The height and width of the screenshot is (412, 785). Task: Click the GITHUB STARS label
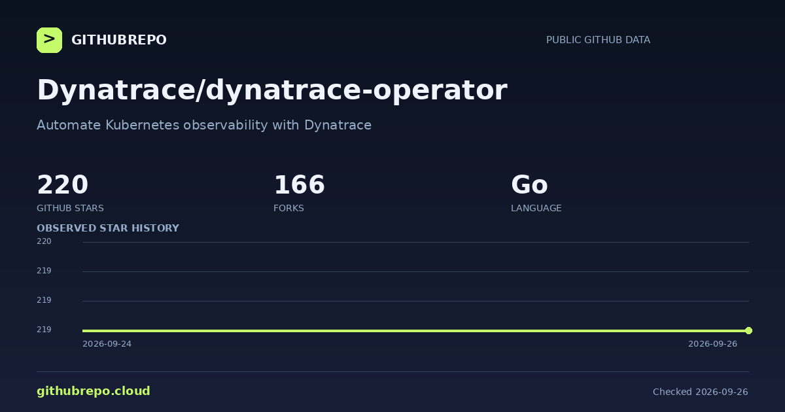pos(70,208)
